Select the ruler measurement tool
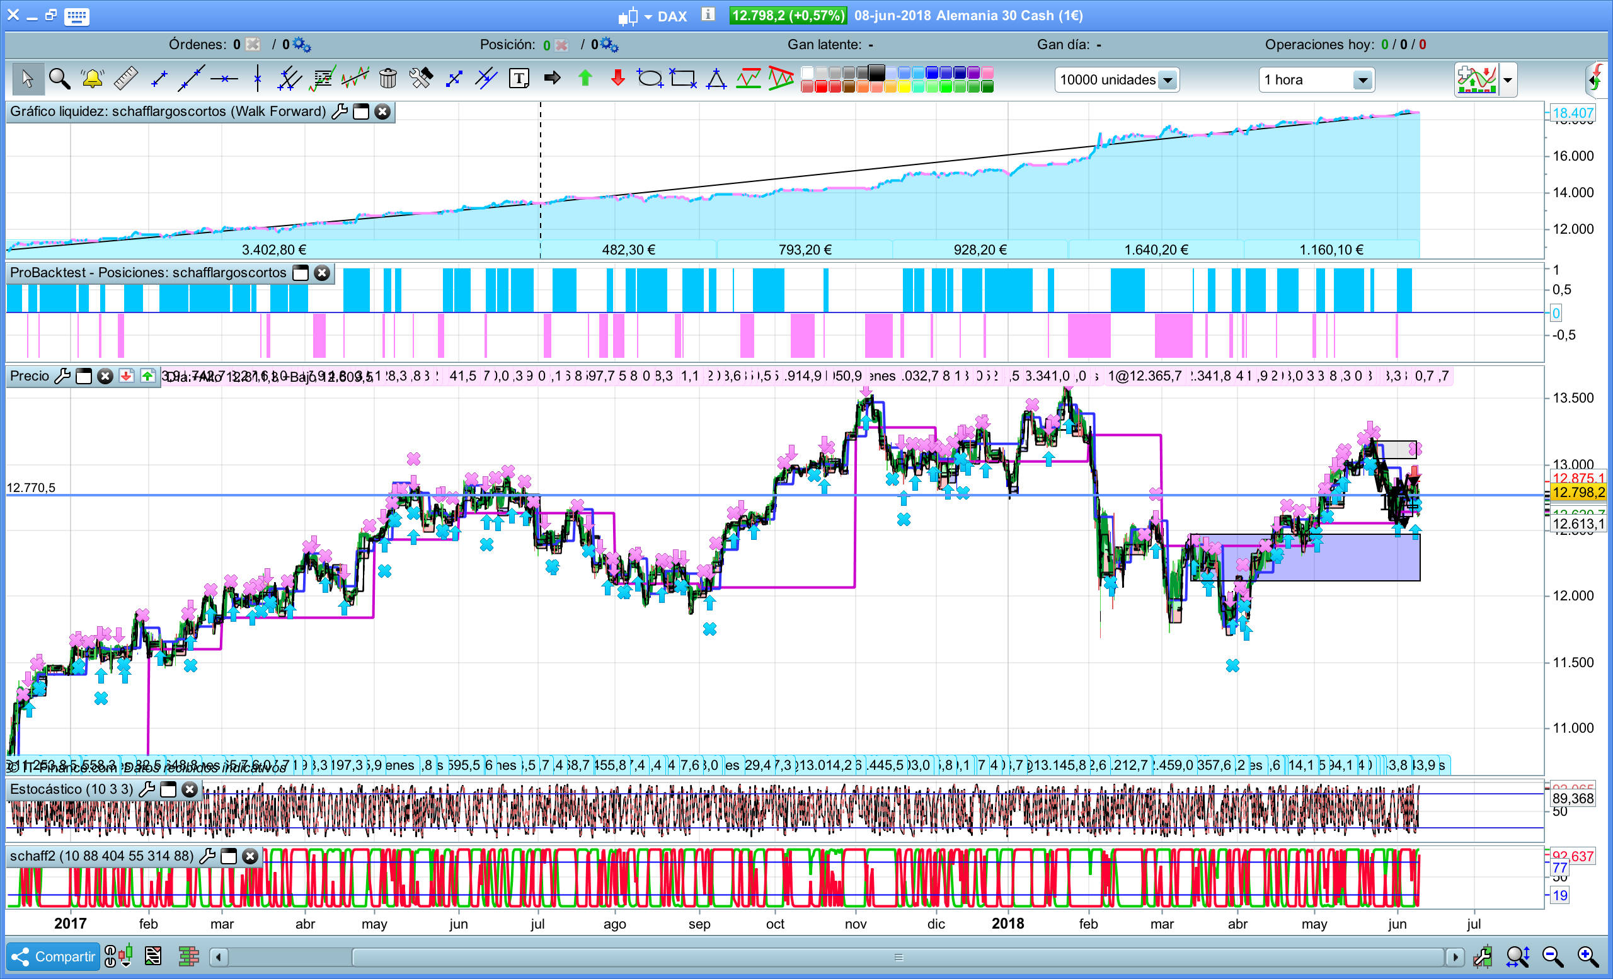 point(125,79)
